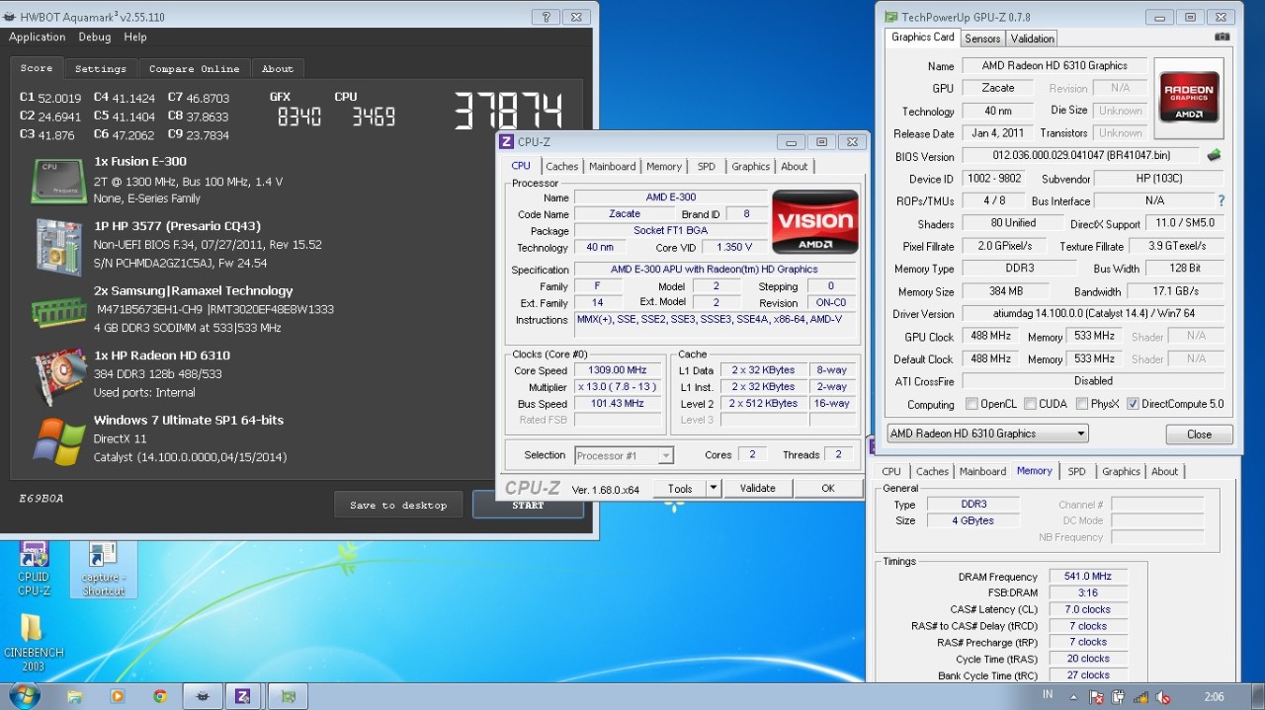Uncheck the DirectCompute 5.0 checkbox

click(1133, 404)
